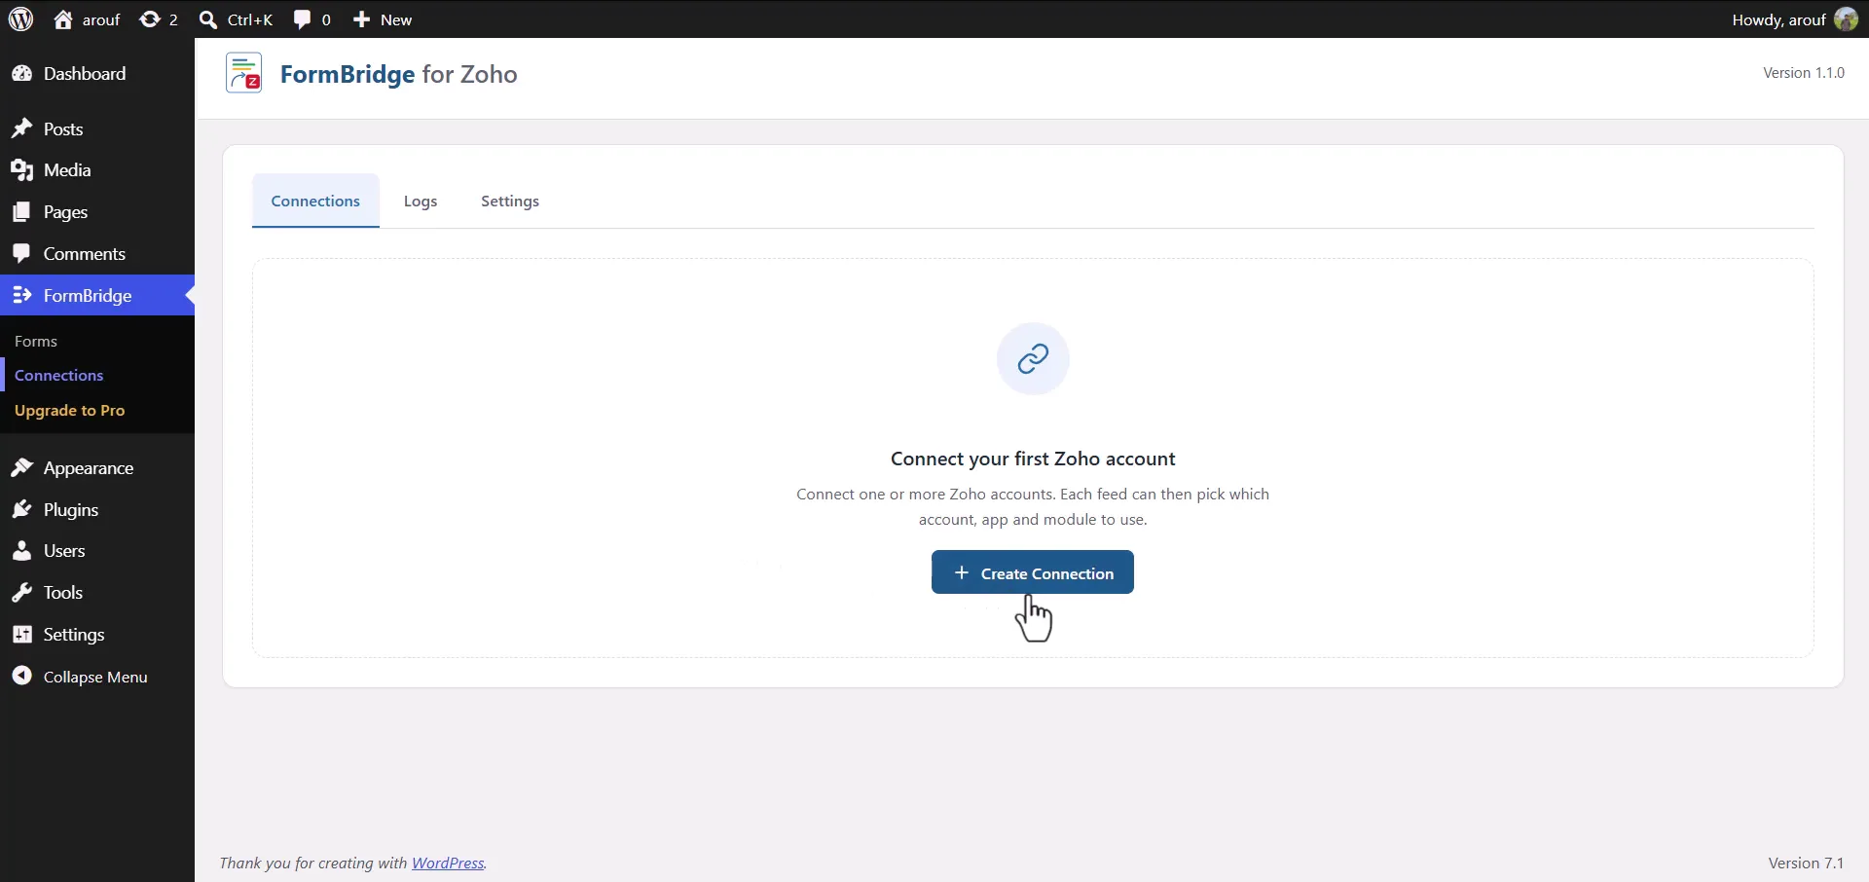Click the plus sign on Create Connection
This screenshot has height=882, width=1869.
pyautogui.click(x=962, y=572)
